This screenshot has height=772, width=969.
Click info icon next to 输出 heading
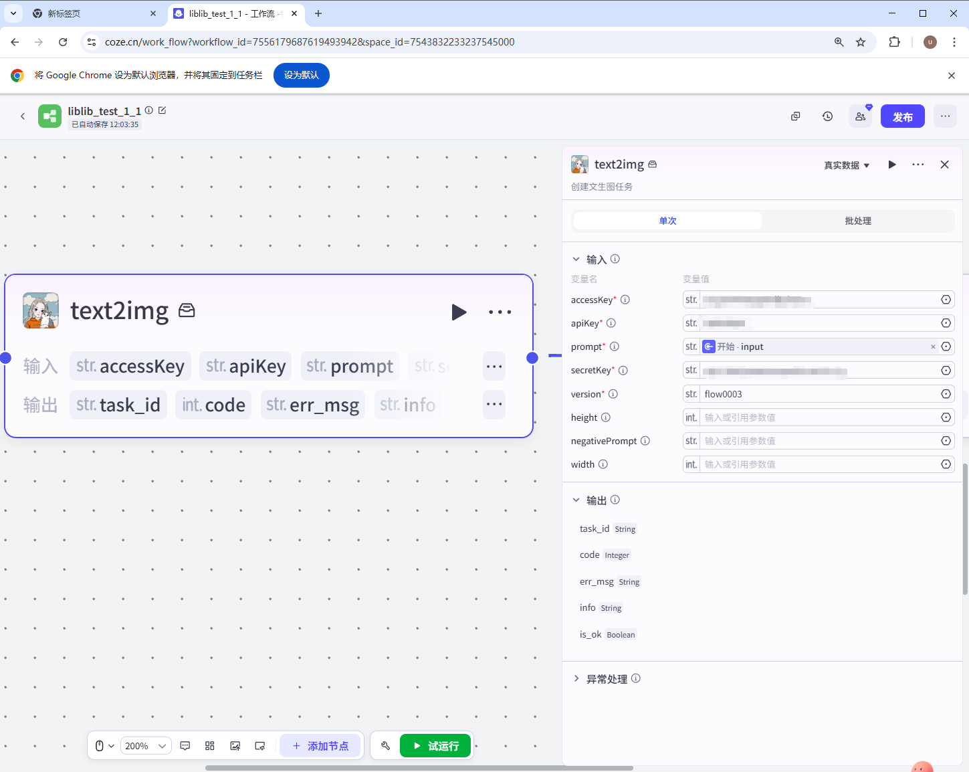pos(615,500)
